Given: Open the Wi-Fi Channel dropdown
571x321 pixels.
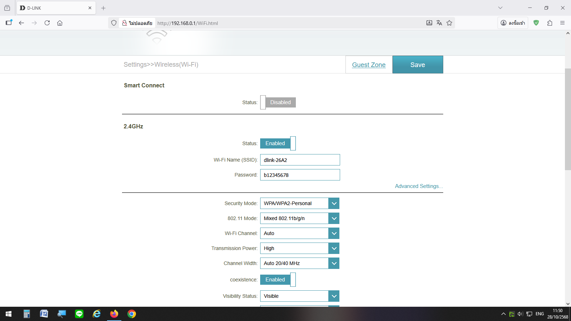Looking at the screenshot, I should click(x=334, y=233).
